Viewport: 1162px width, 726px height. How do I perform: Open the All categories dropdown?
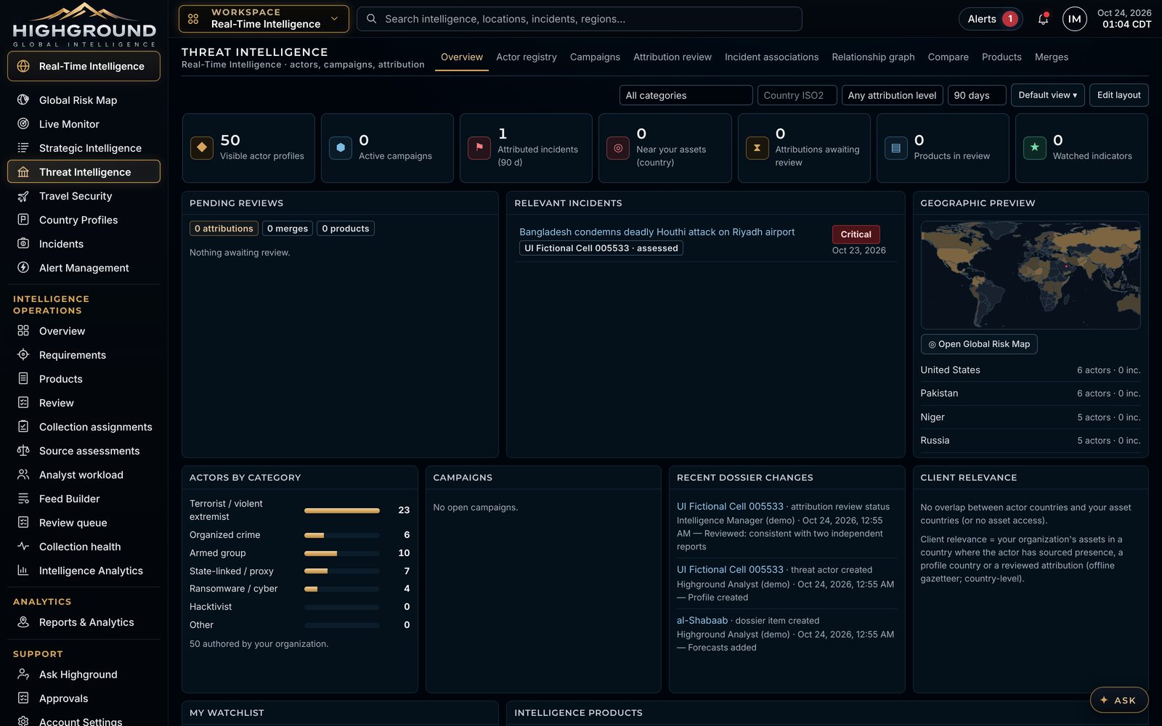tap(686, 95)
